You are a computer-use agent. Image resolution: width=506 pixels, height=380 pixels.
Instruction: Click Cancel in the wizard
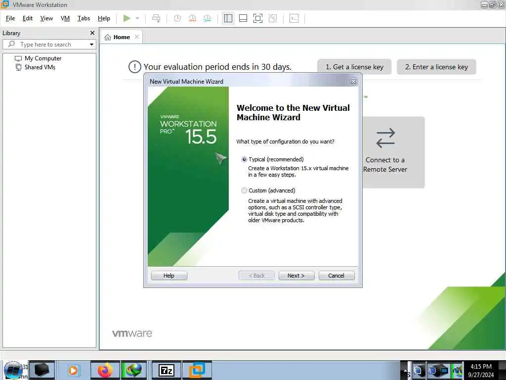pyautogui.click(x=336, y=276)
